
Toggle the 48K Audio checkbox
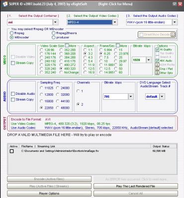point(157,61)
